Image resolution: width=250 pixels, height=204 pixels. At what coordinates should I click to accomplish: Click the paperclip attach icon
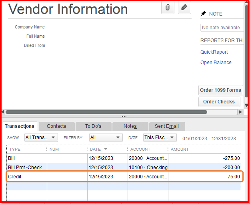[x=168, y=8]
